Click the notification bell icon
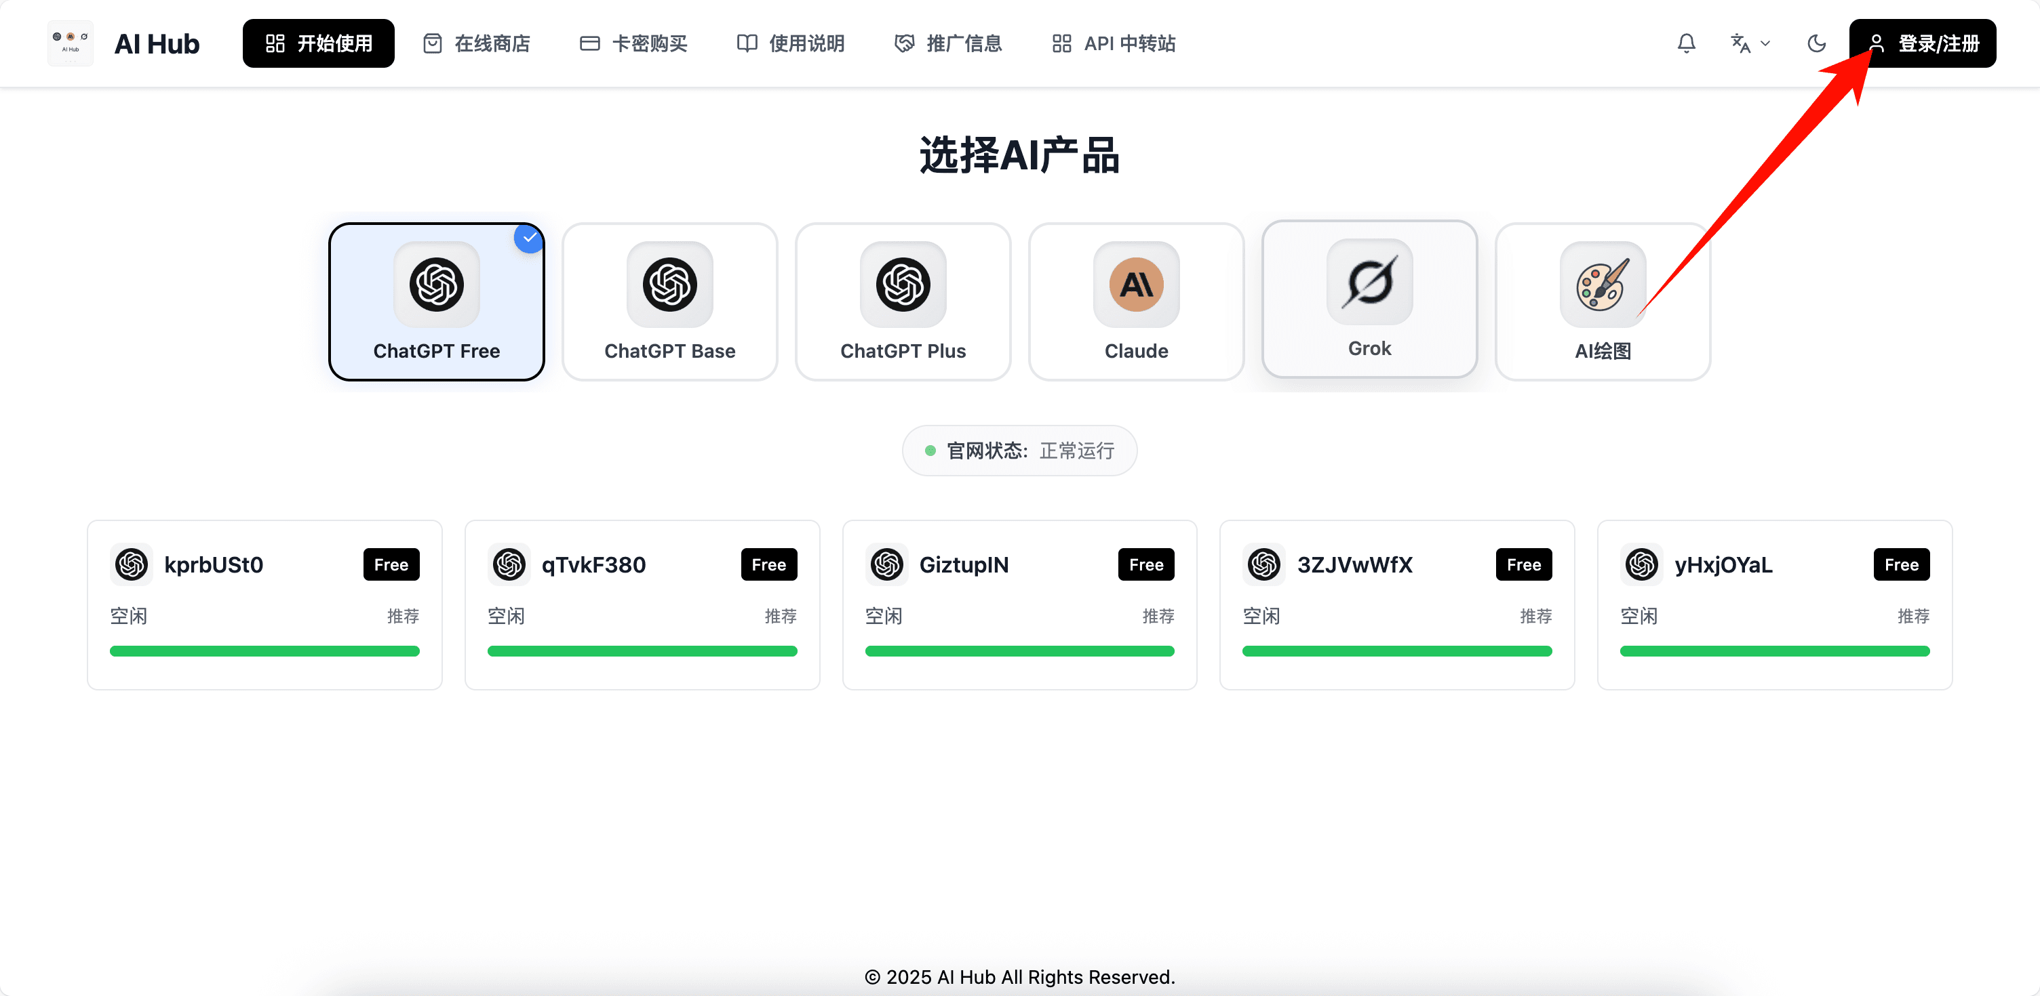The image size is (2040, 996). coord(1686,43)
